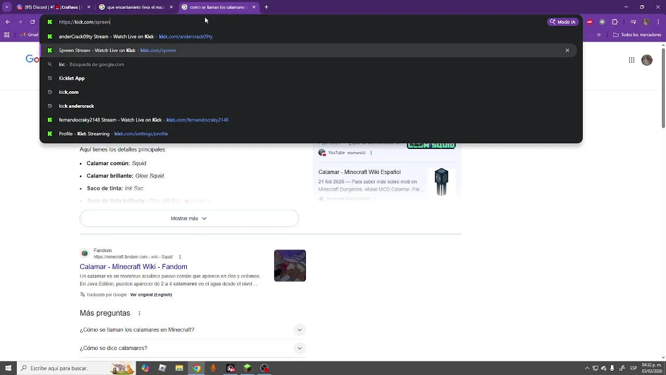Open the ESP language indicator
The width and height of the screenshot is (666, 375).
[x=633, y=368]
